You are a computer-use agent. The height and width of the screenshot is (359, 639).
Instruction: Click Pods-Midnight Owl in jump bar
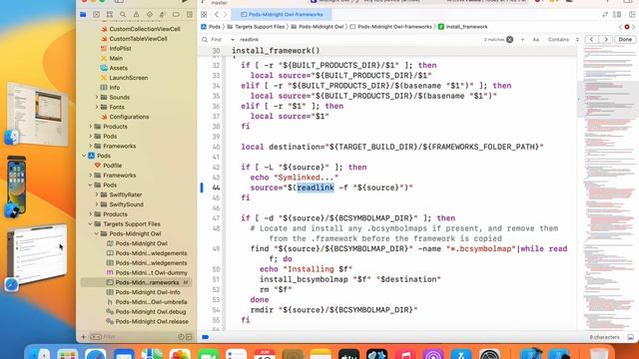[318, 27]
